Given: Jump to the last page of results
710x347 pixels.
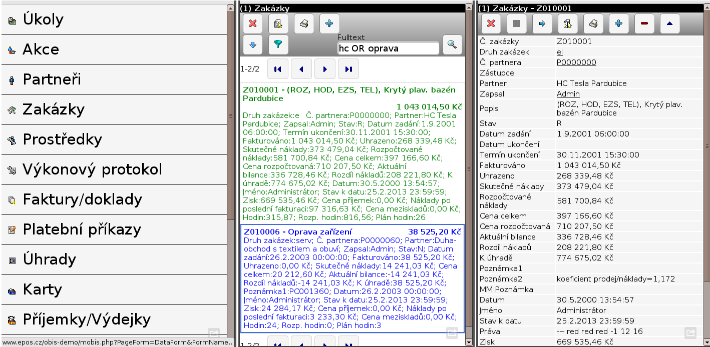Looking at the screenshot, I should (x=348, y=69).
